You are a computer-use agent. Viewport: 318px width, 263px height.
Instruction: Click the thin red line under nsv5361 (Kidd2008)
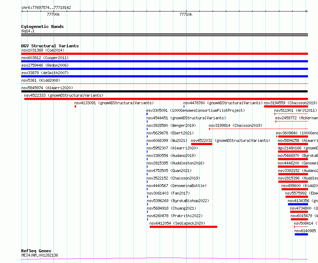pyautogui.click(x=164, y=84)
